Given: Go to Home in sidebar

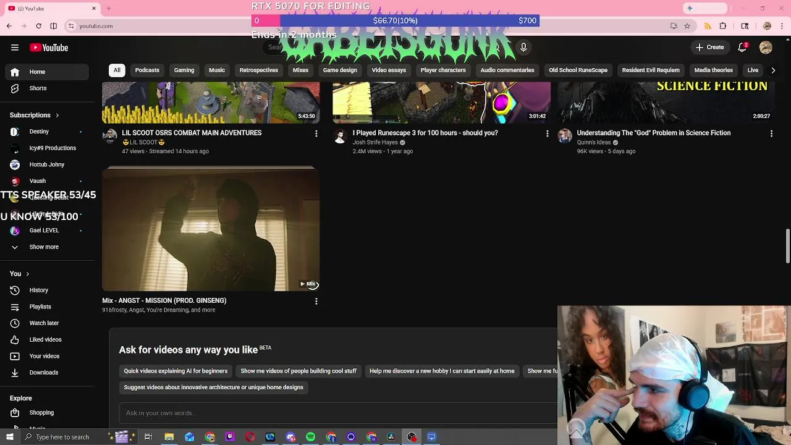Looking at the screenshot, I should (x=48, y=72).
